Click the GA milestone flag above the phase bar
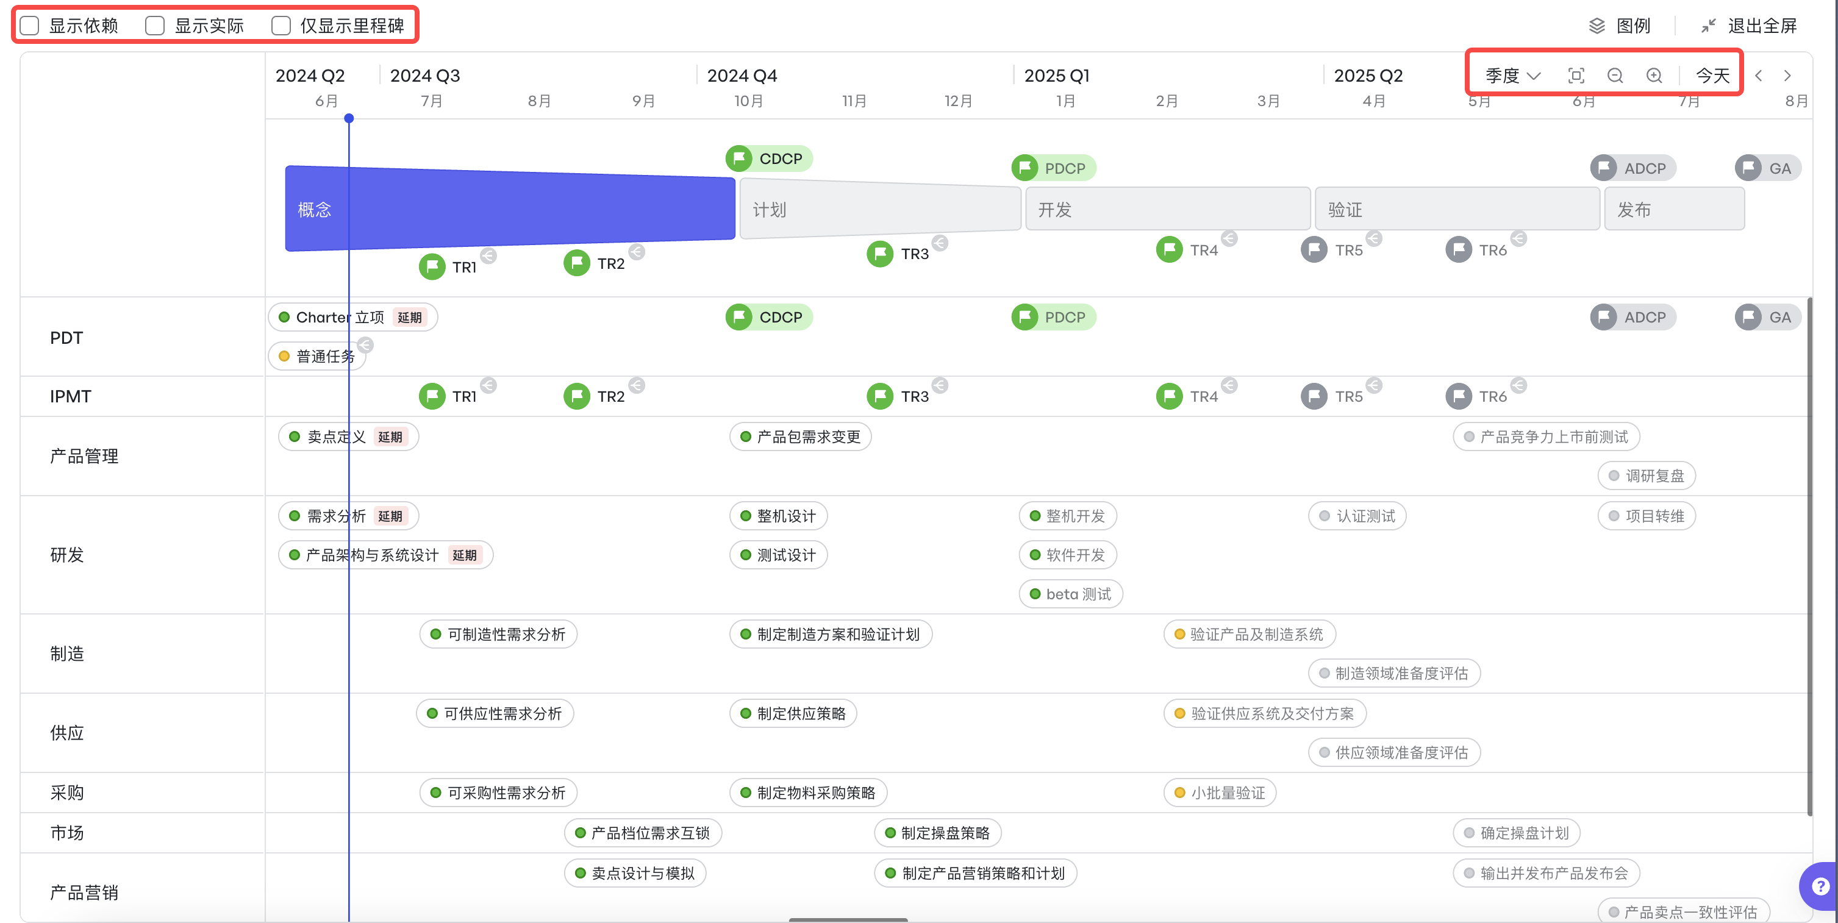1838x923 pixels. 1768,168
